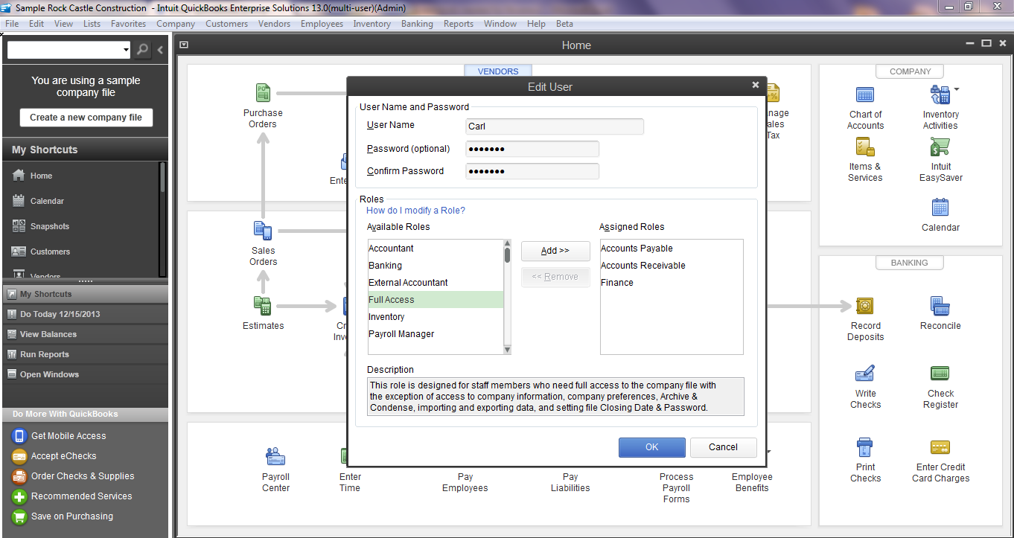The height and width of the screenshot is (538, 1014).
Task: Click the User Name field
Action: click(555, 127)
